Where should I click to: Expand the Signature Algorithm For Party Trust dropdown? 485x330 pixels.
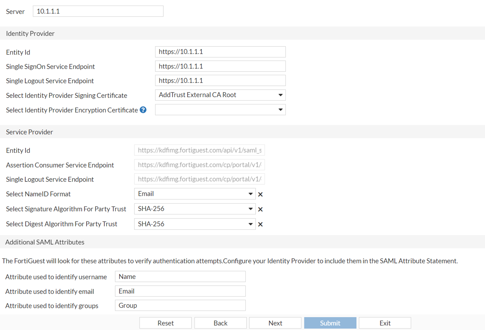point(250,209)
